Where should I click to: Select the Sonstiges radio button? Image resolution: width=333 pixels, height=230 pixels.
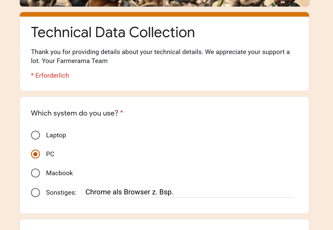(x=35, y=192)
